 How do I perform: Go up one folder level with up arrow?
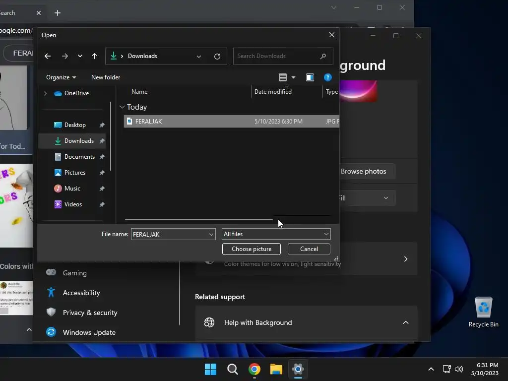point(95,56)
